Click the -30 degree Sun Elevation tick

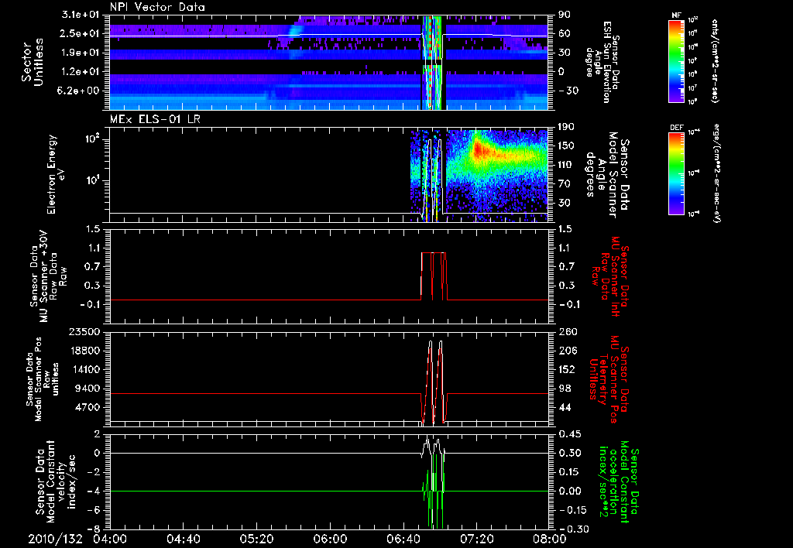568,91
